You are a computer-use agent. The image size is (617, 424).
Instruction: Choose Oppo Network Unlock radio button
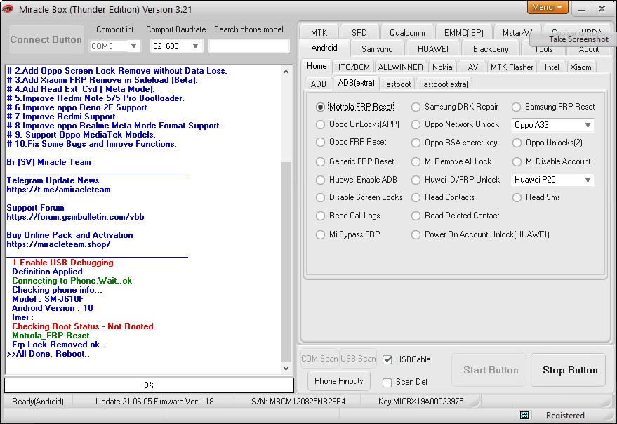416,124
